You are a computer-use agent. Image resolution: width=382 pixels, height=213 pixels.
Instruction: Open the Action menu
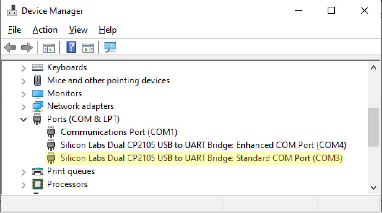tap(45, 30)
